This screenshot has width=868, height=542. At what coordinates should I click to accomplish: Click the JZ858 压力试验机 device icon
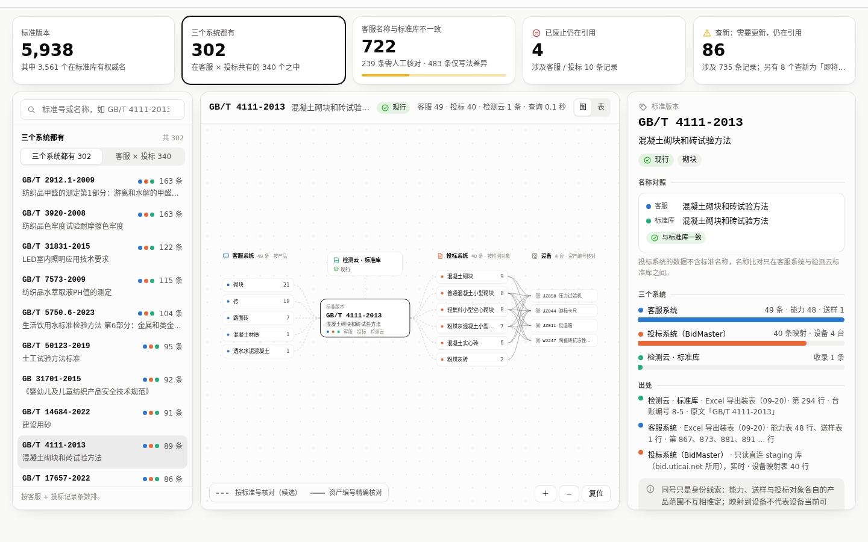point(538,296)
